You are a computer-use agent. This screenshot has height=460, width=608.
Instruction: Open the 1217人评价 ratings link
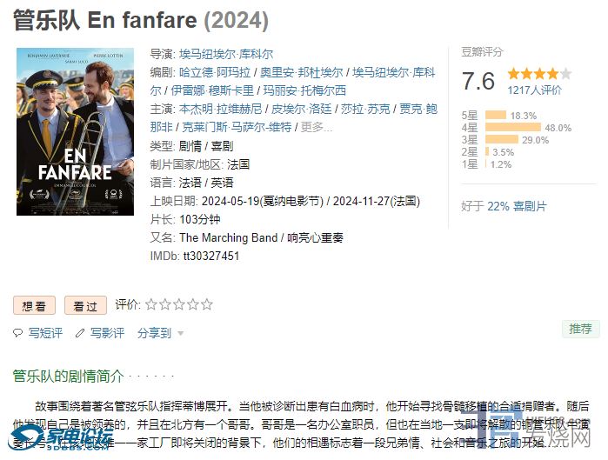pyautogui.click(x=535, y=90)
